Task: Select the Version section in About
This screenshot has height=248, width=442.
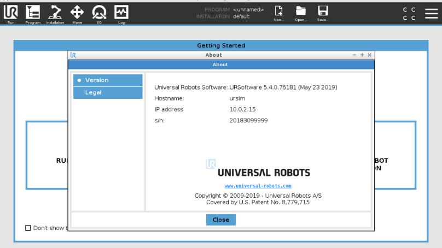Action: click(x=108, y=80)
